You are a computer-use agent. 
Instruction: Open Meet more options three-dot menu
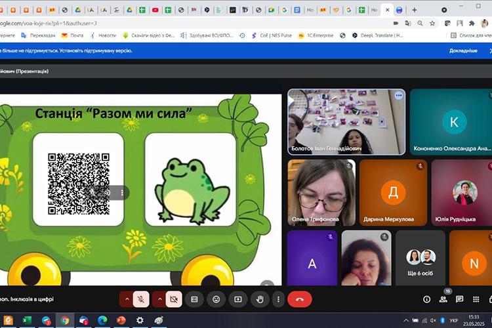(278, 299)
